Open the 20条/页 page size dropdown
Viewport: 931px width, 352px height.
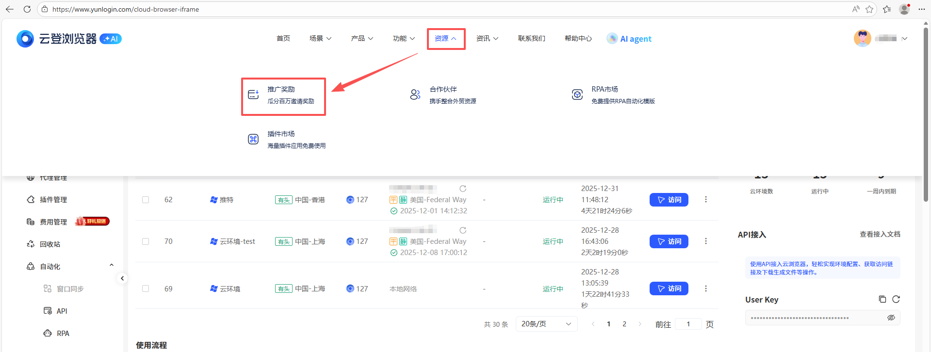[546, 324]
